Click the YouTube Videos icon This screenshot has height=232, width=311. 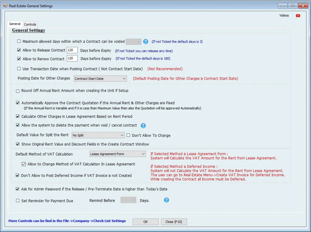point(298,16)
